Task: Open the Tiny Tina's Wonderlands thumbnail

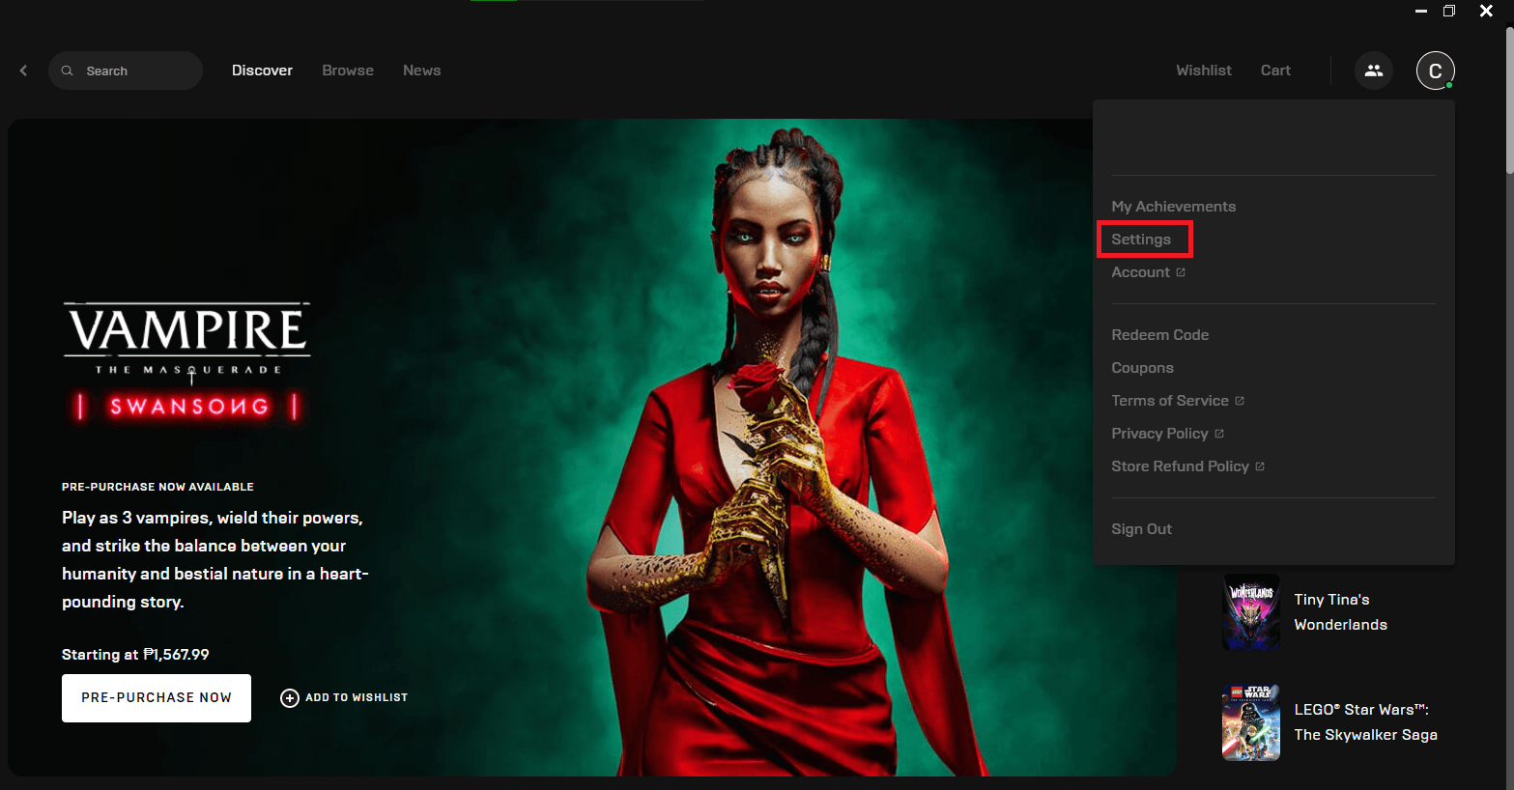Action: pyautogui.click(x=1251, y=612)
